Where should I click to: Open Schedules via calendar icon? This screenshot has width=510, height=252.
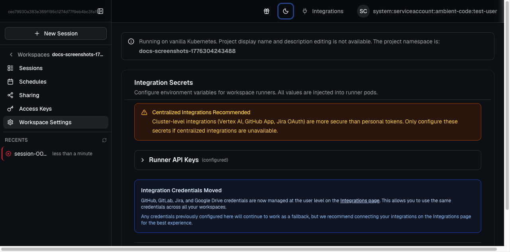click(10, 81)
